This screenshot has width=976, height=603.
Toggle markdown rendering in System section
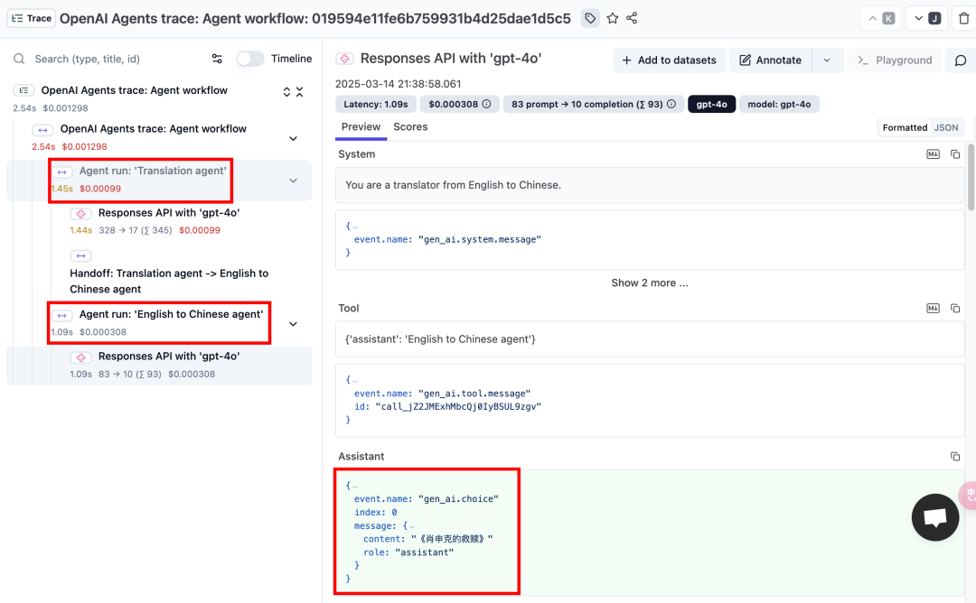coord(933,154)
